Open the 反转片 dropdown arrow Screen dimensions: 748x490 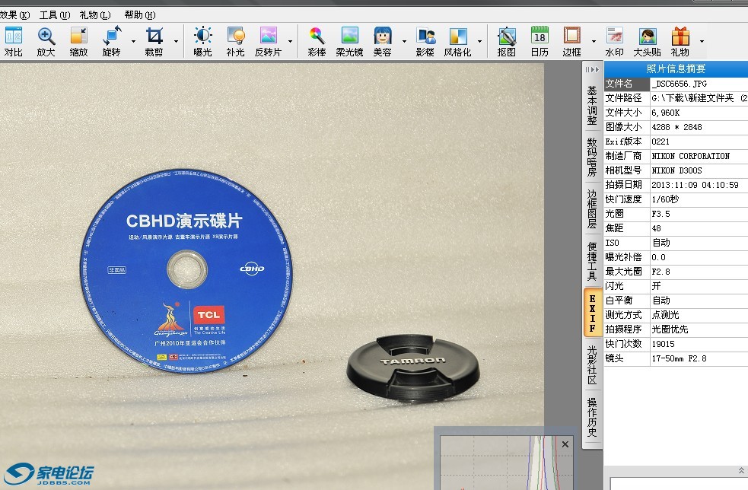click(290, 42)
